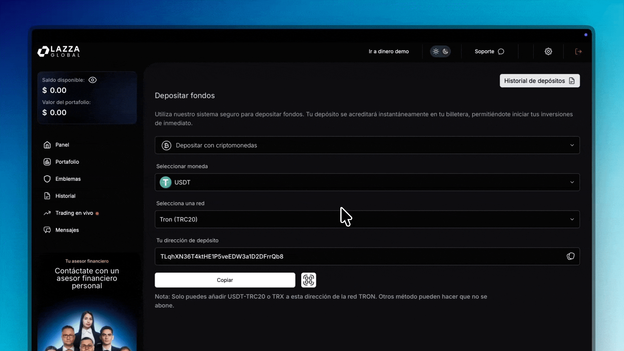Toggle available balance visibility eye
624x351 pixels.
pyautogui.click(x=93, y=80)
